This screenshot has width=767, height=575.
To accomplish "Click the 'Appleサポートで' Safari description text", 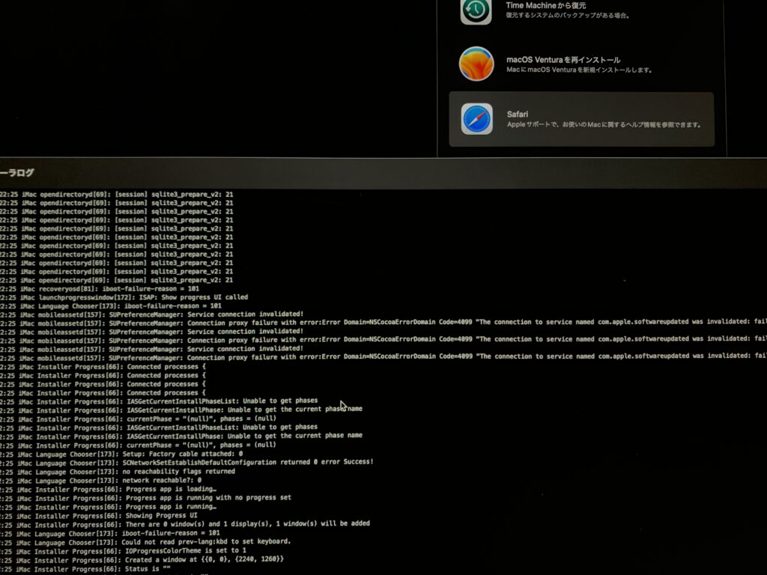I will click(x=604, y=125).
